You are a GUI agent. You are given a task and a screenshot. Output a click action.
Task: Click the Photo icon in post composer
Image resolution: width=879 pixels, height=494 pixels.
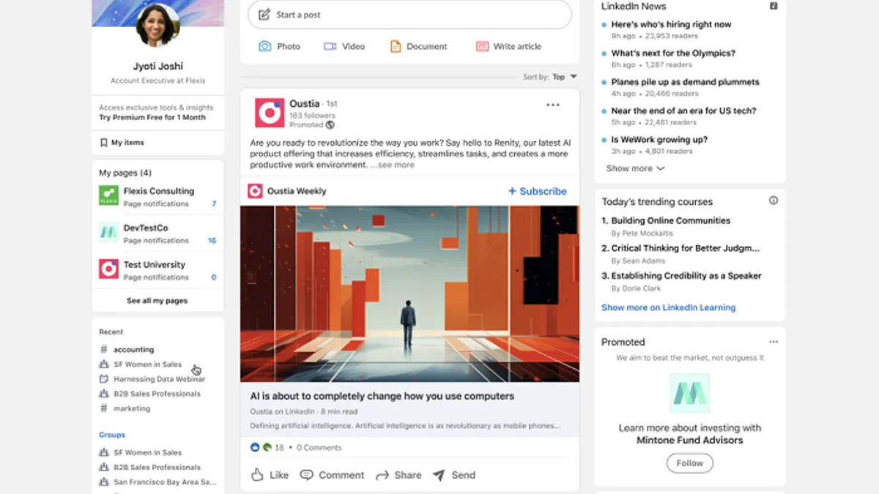265,46
